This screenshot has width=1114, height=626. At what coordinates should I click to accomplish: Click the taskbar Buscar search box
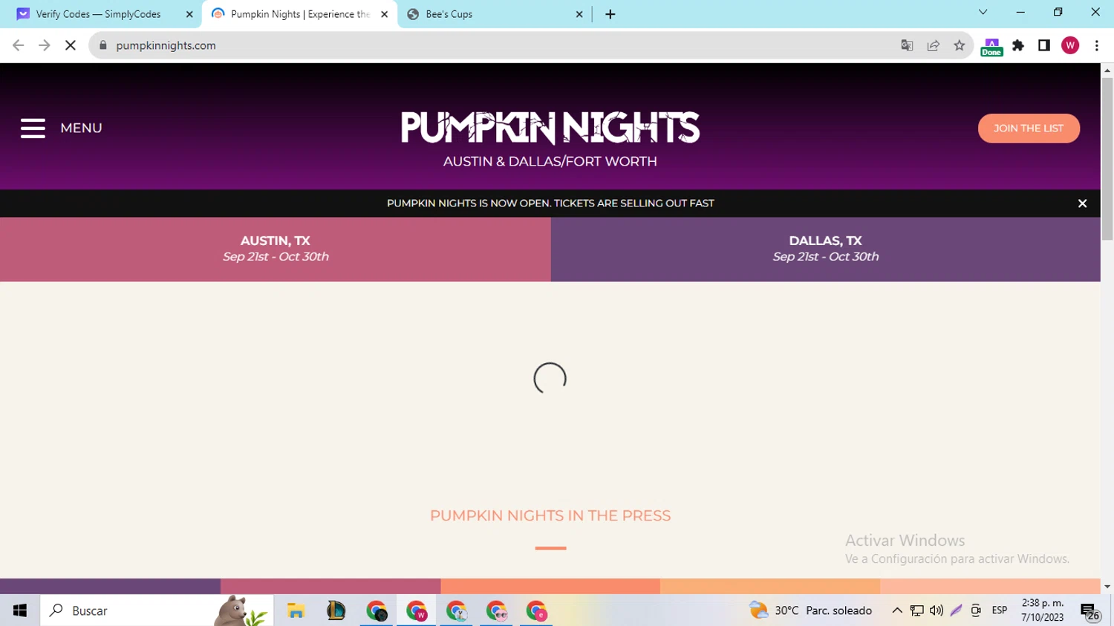[x=157, y=610]
